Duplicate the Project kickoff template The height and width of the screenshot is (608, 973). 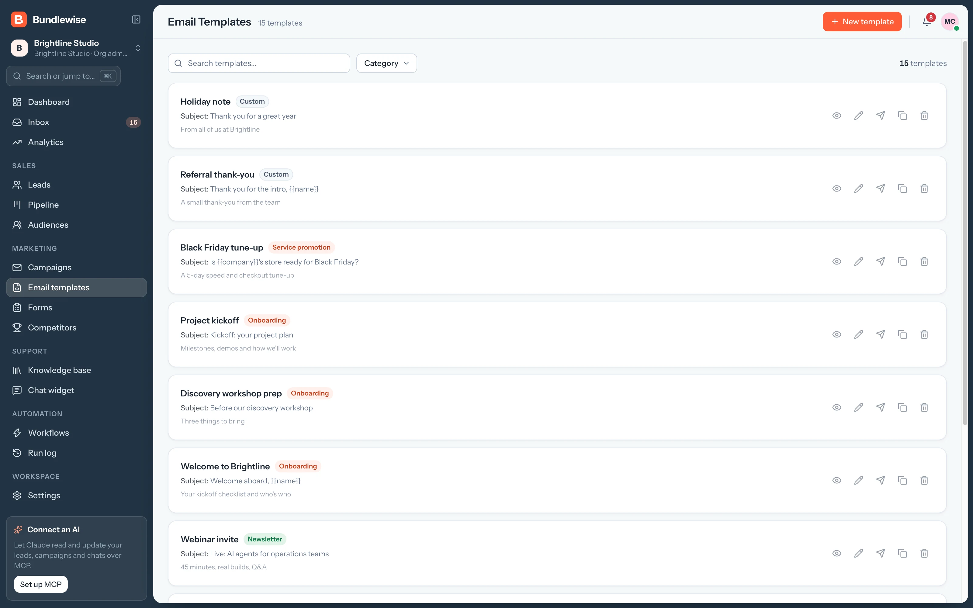point(902,335)
